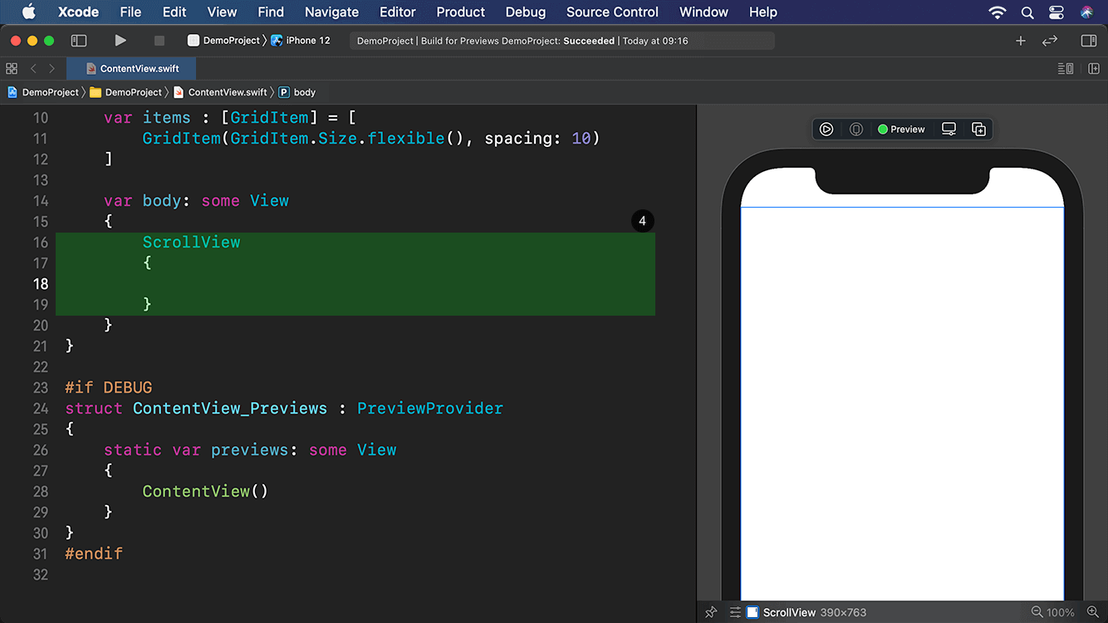Open ContentView.swift breadcrumb

pos(220,92)
